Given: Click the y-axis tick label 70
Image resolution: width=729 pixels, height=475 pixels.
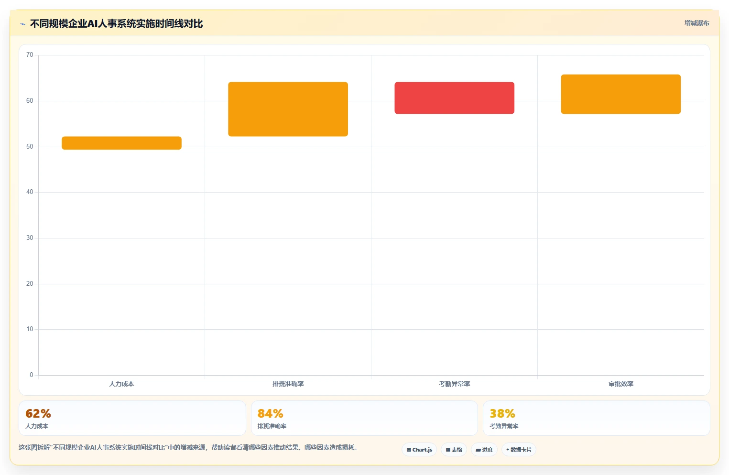Looking at the screenshot, I should click(x=30, y=55).
